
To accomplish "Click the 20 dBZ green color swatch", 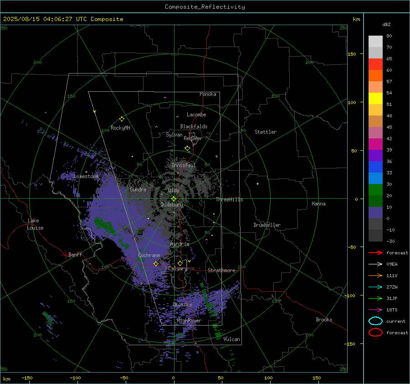I will click(375, 190).
